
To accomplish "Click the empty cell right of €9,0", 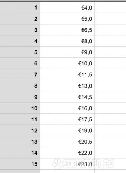I will point(110,52).
